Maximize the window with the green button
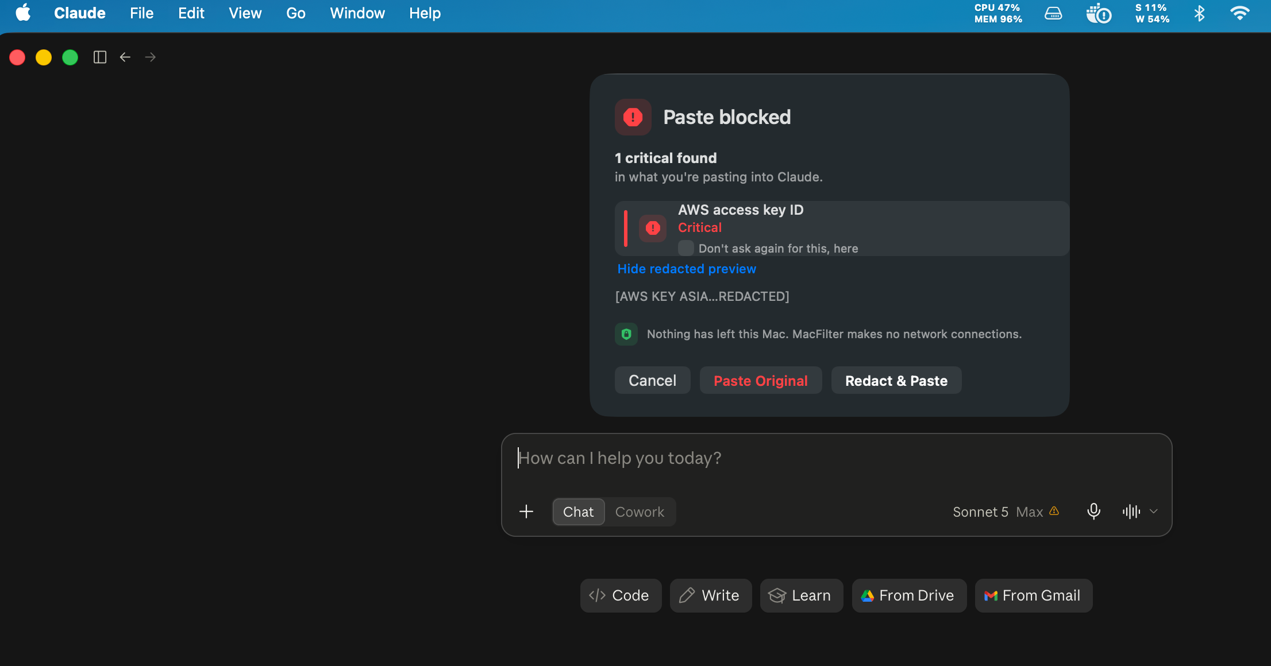1271x666 pixels. pyautogui.click(x=70, y=57)
